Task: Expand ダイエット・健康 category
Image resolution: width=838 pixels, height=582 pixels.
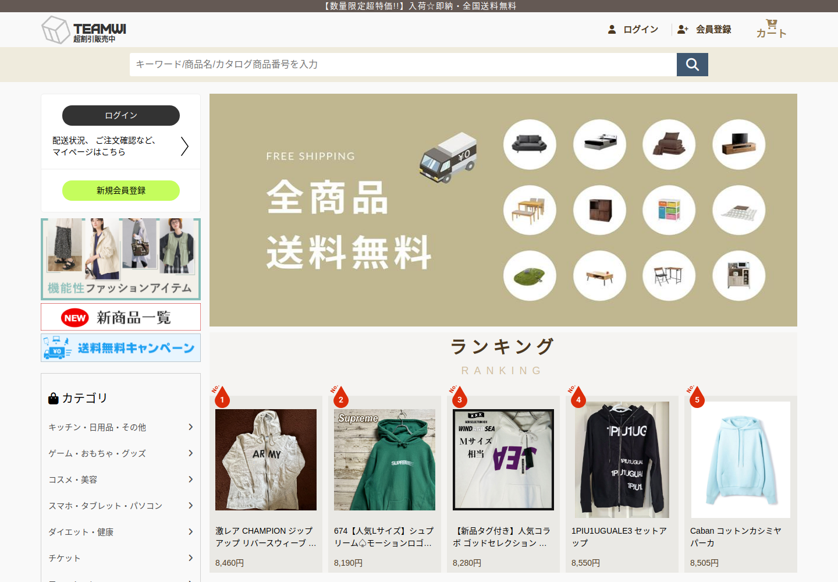Action: pyautogui.click(x=121, y=532)
